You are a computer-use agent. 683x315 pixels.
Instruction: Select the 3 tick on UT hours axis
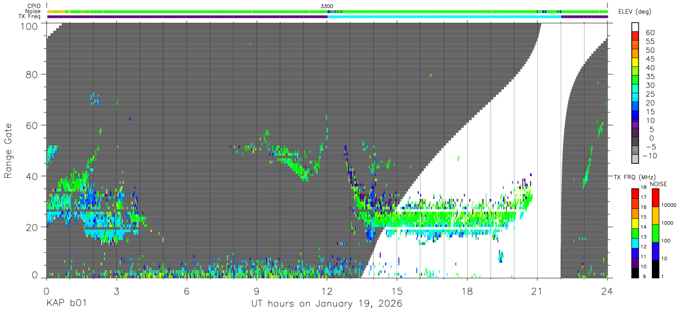point(116,291)
